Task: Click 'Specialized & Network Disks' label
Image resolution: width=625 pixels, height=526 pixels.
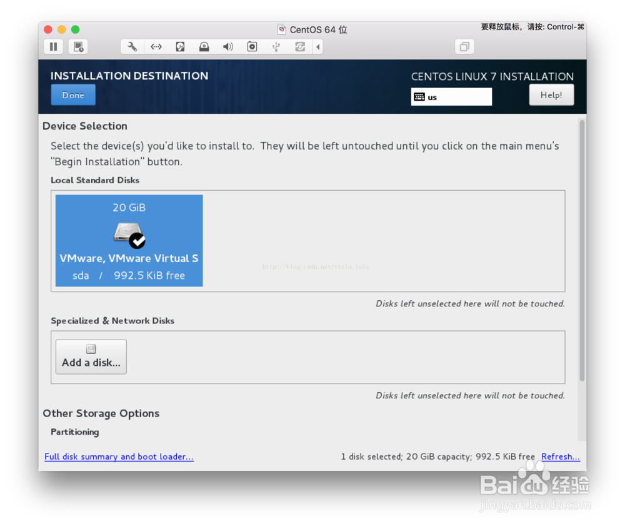Action: pyautogui.click(x=112, y=321)
